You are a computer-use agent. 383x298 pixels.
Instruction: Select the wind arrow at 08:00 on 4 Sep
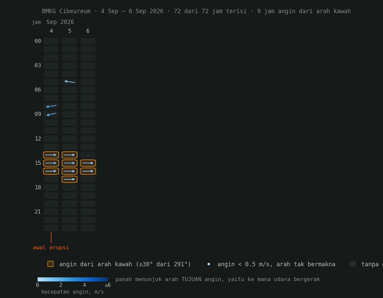point(51,106)
